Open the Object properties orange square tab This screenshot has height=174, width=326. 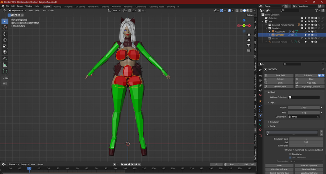click(260, 101)
